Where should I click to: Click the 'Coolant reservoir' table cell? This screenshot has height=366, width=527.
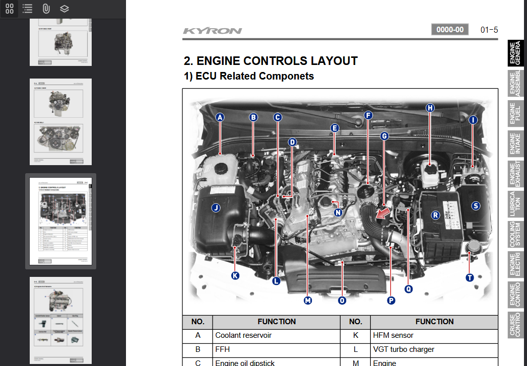[x=276, y=335]
